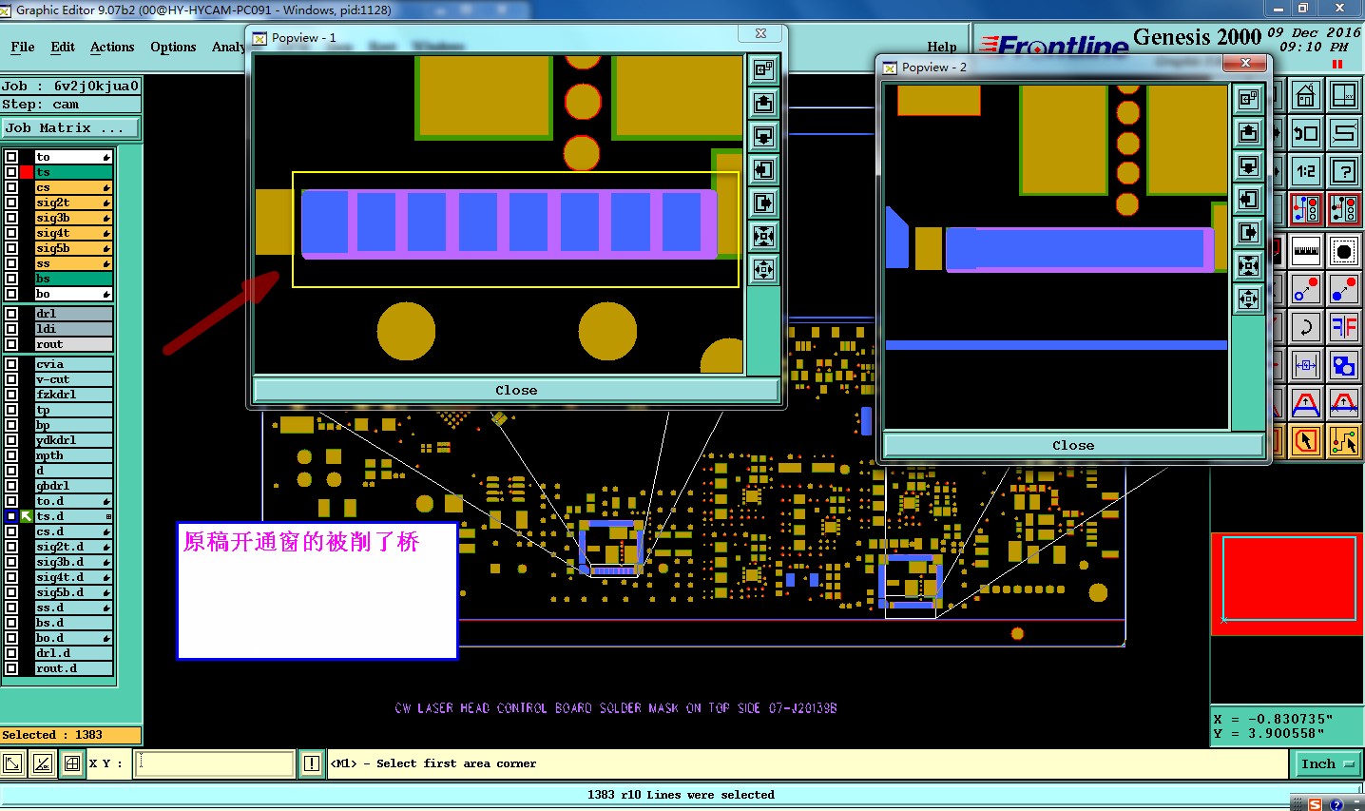This screenshot has width=1365, height=811.
Task: Toggle the checkbox for layer 'drl'
Action: click(x=11, y=314)
